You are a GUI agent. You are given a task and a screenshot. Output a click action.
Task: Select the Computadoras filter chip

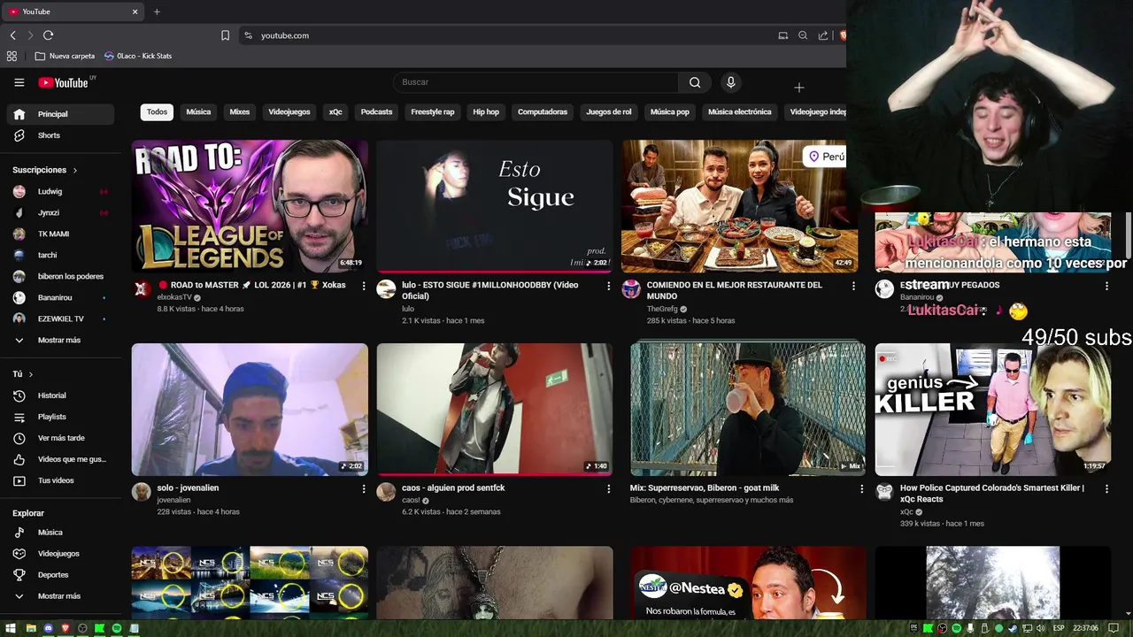tap(543, 112)
